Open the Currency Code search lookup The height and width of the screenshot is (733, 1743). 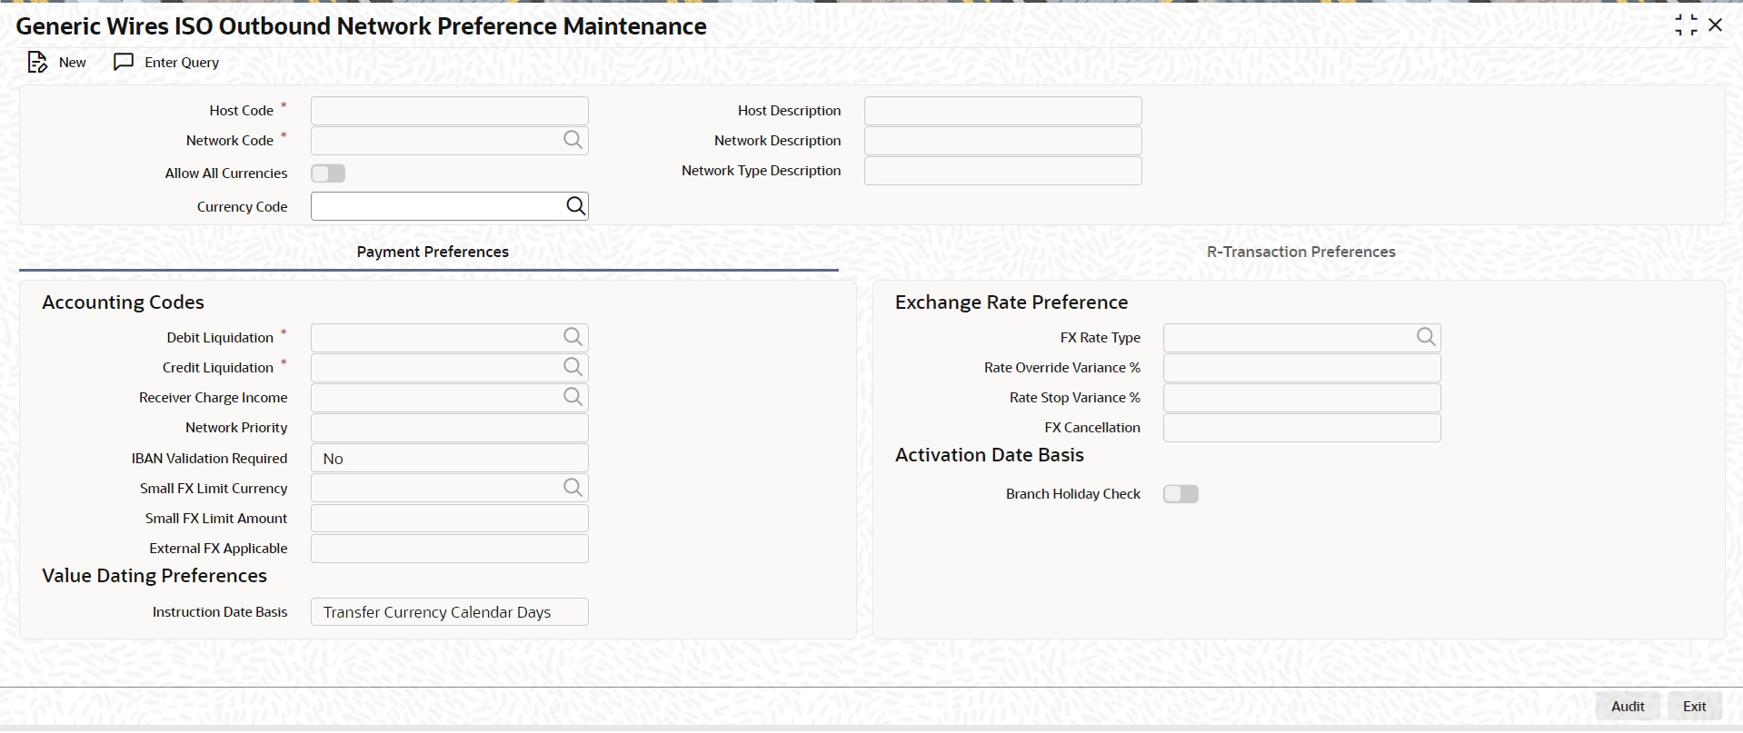pyautogui.click(x=576, y=206)
